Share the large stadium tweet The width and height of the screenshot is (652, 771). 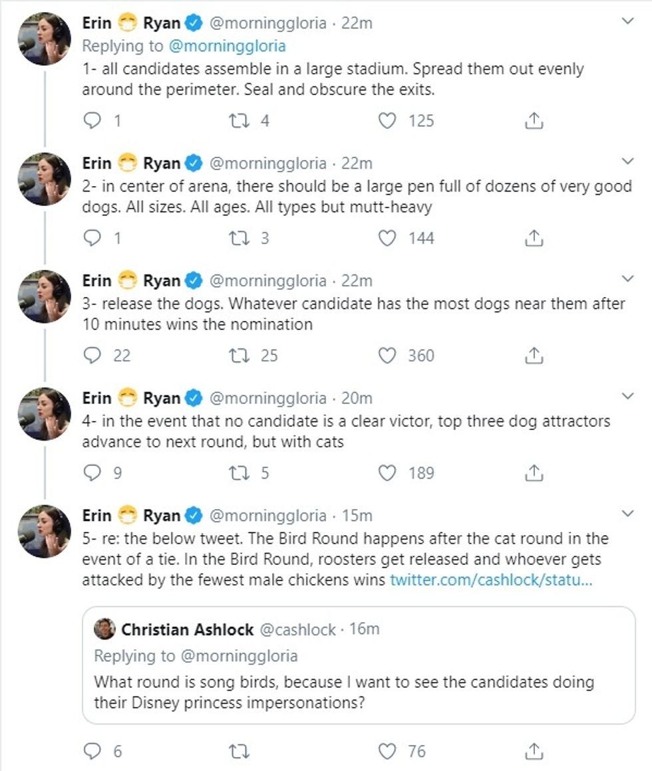[x=534, y=121]
